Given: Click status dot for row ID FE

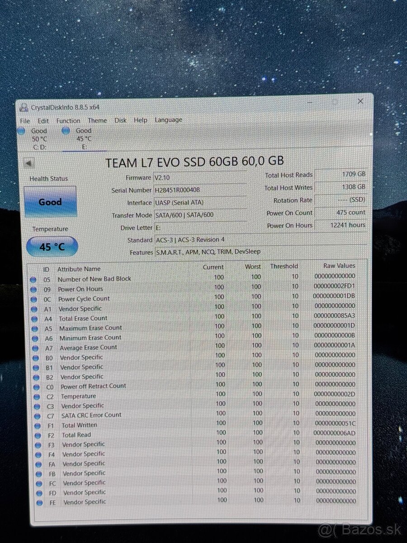Looking at the screenshot, I should pyautogui.click(x=40, y=502).
